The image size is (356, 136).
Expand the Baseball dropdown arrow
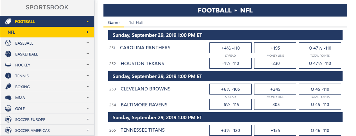[x=88, y=43]
